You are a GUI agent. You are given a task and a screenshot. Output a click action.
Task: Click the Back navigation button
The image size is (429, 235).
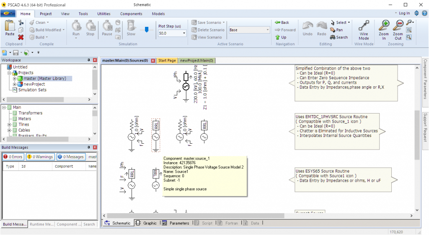click(282, 23)
